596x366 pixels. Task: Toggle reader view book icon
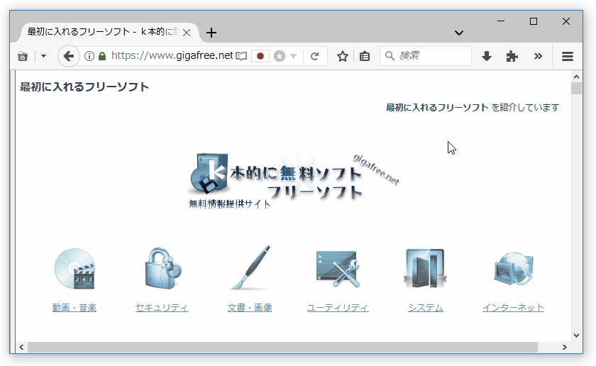[241, 56]
